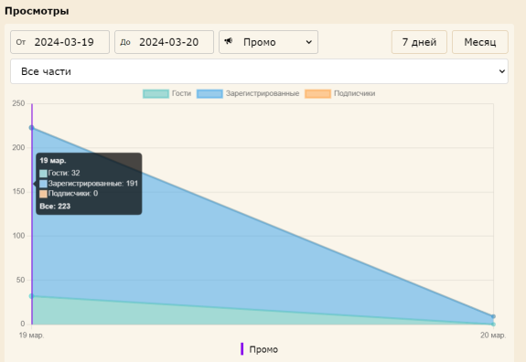The image size is (526, 362).
Task: Click tooltip line 'Зарегистрированные: 191'
Action: pos(89,184)
